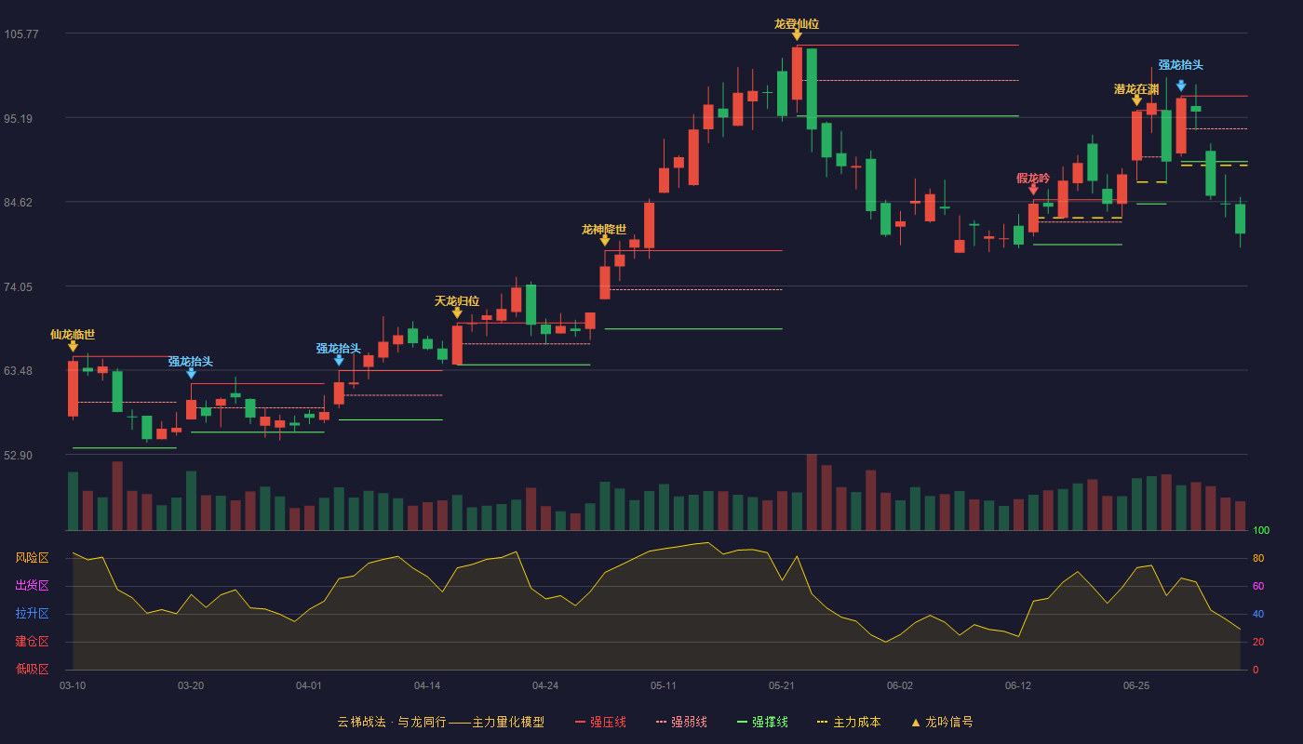The image size is (1303, 744).
Task: Click the 05-11 date label
Action: [x=664, y=685]
